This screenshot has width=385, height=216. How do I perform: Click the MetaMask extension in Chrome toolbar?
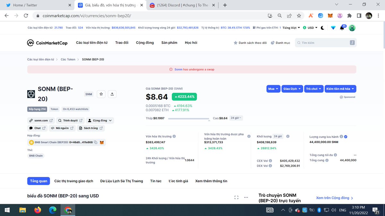[x=330, y=15]
